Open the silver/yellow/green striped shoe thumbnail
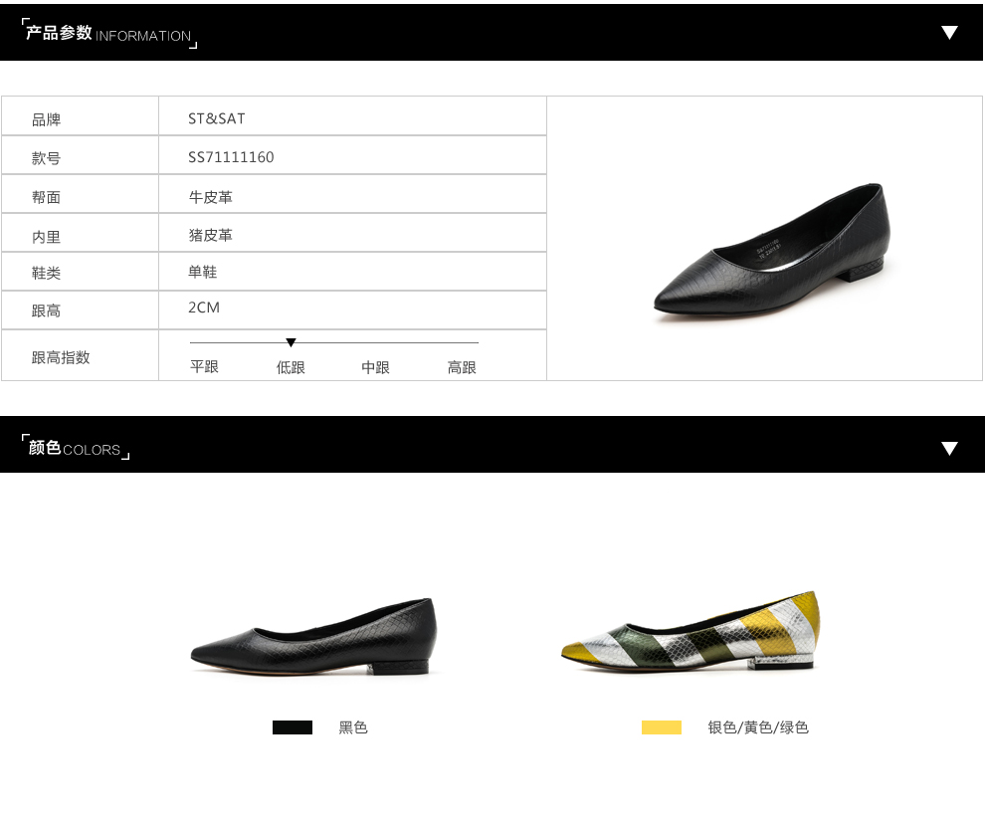 point(689,632)
